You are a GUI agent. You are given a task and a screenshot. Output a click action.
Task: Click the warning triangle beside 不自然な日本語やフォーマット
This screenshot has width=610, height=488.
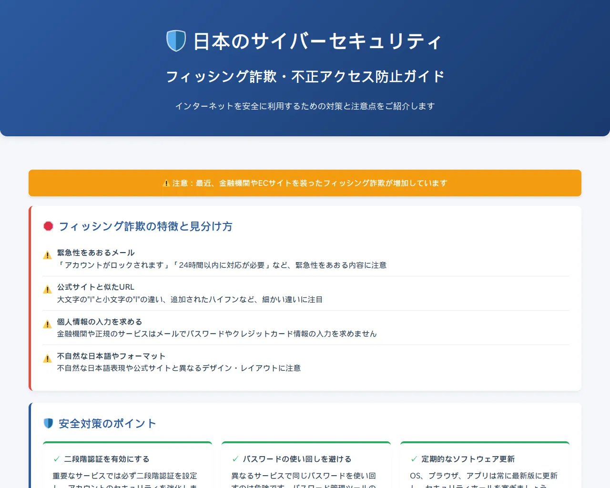click(x=47, y=358)
